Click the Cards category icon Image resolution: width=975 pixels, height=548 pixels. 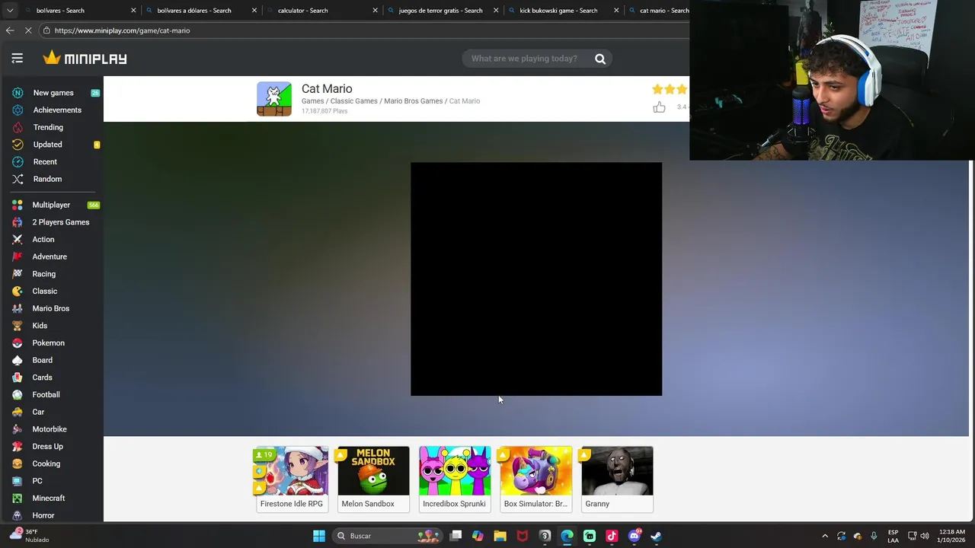18,378
